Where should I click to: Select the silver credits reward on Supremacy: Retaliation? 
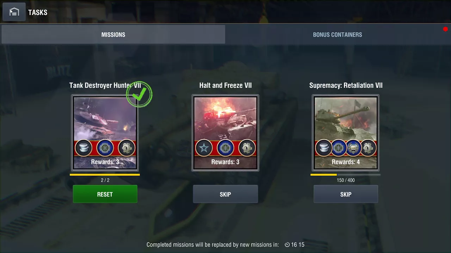coord(324,148)
